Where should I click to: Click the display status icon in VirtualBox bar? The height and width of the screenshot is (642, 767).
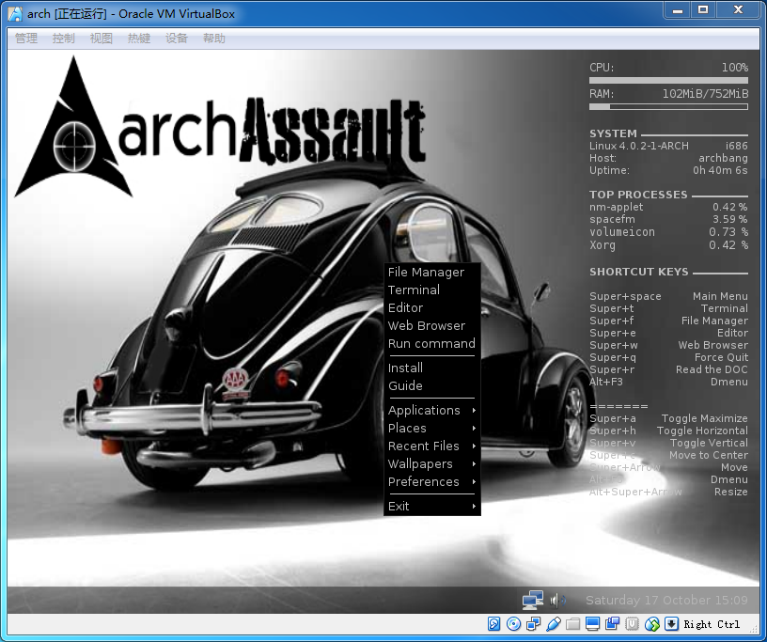(592, 624)
